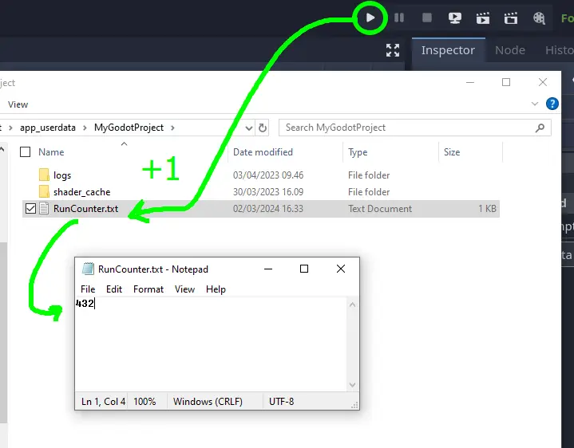Run the Godot project with play button
The height and width of the screenshot is (448, 574).
point(370,18)
